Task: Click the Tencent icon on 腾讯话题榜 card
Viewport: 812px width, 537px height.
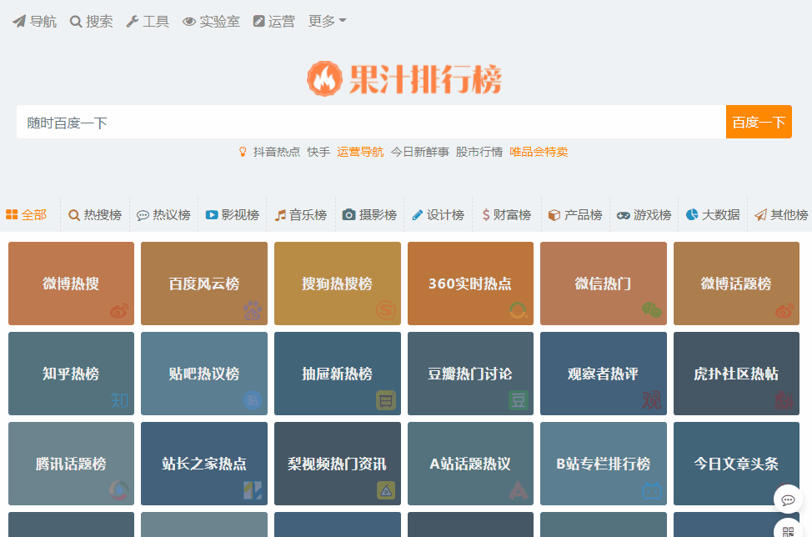Action: click(119, 490)
